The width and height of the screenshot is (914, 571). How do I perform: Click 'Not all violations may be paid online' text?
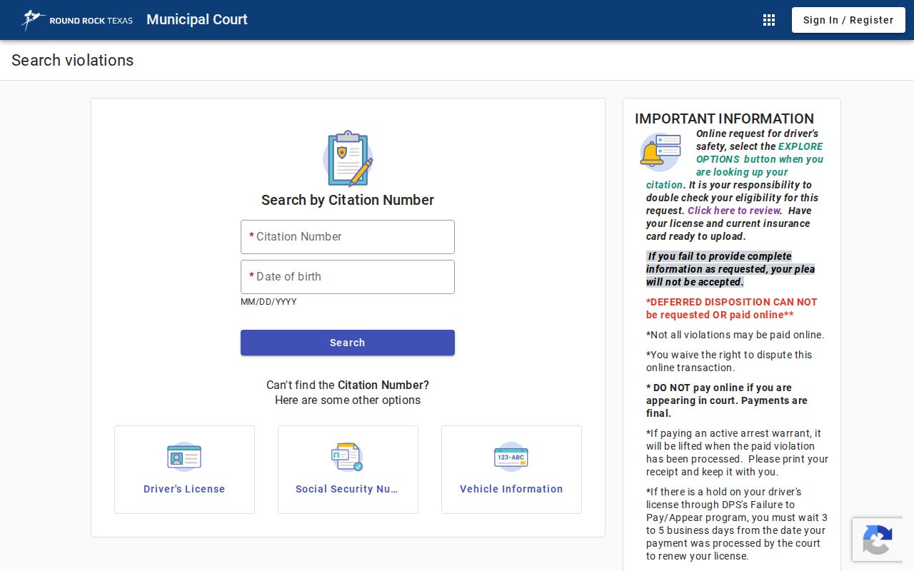[735, 335]
